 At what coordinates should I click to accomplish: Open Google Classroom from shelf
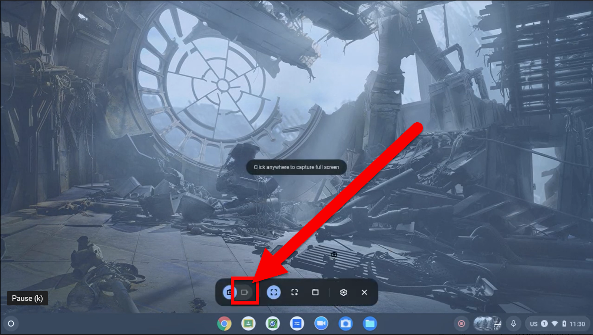[x=248, y=324]
